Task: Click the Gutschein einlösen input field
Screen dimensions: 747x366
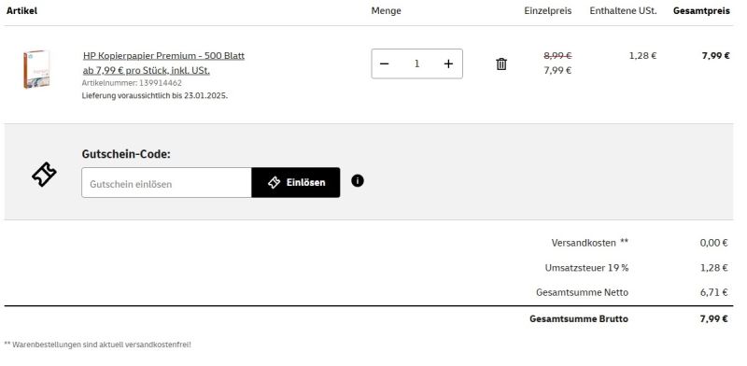Action: click(166, 182)
